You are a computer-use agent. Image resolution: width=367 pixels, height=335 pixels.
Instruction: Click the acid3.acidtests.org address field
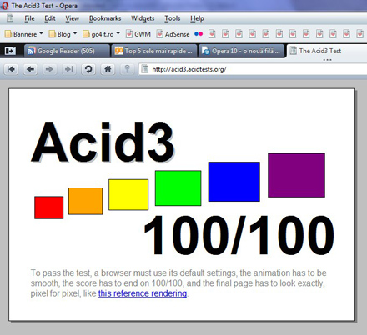[x=253, y=69]
